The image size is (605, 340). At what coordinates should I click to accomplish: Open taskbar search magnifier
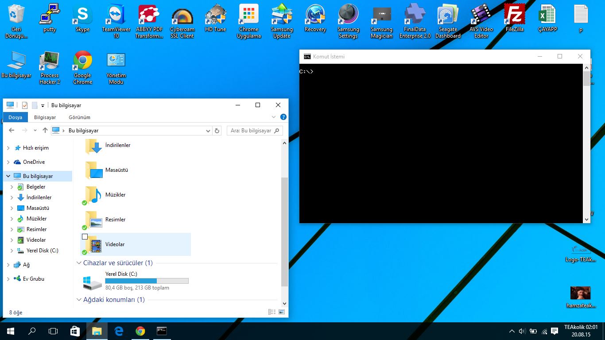click(32, 331)
